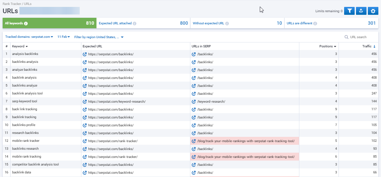Open settings with the gear icon
381x177 pixels.
(373, 11)
